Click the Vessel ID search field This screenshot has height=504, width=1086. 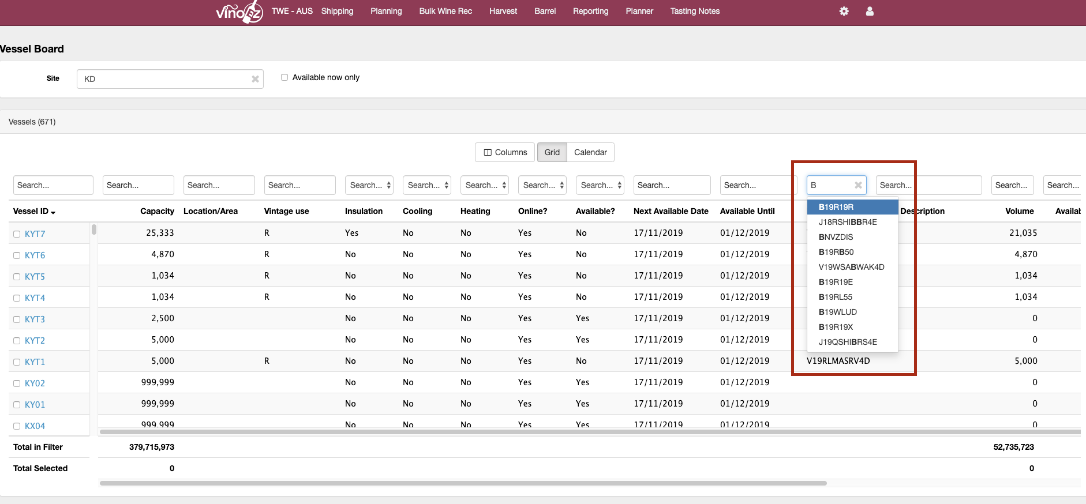(53, 185)
